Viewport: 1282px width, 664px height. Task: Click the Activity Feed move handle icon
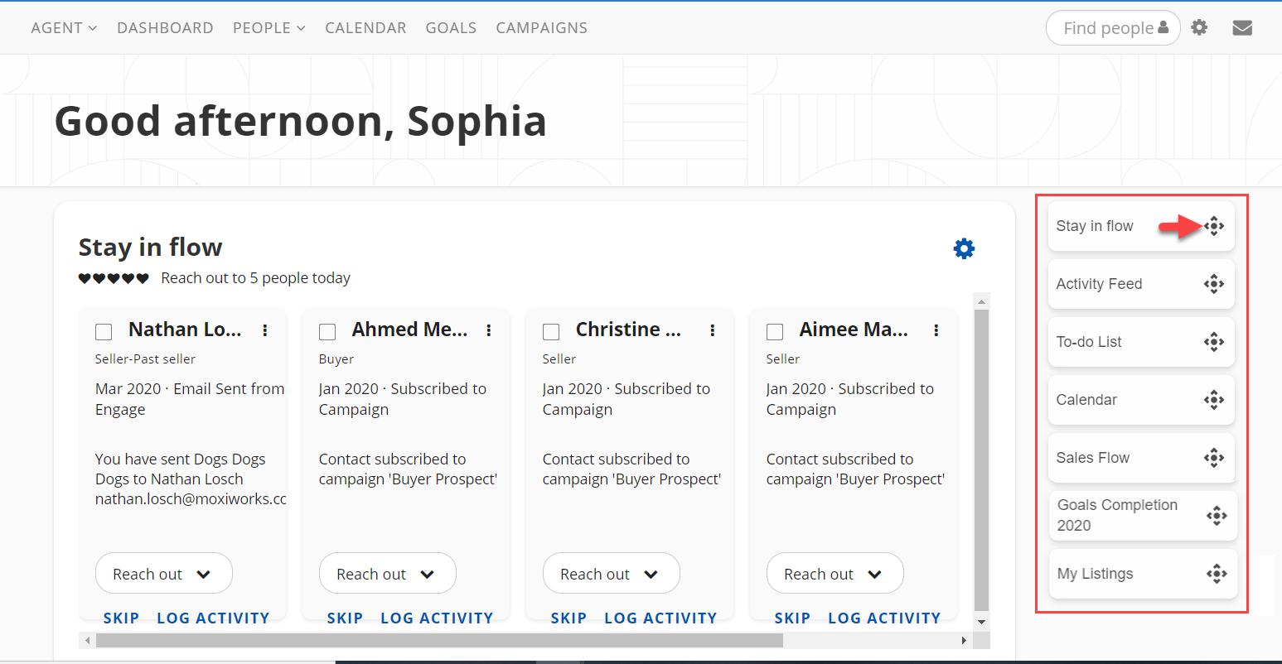pos(1214,284)
